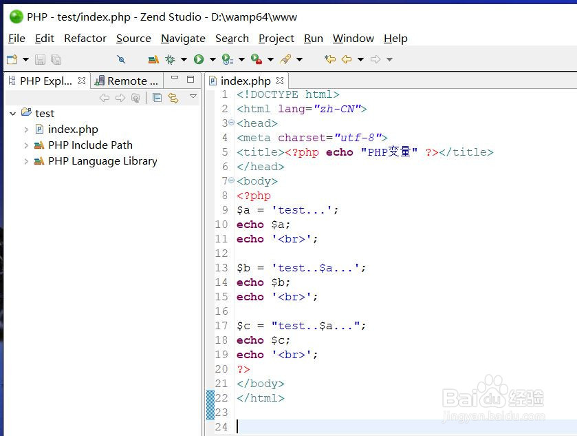The image size is (577, 436).
Task: Open the External Tools dropdown arrow
Action: (x=270, y=59)
